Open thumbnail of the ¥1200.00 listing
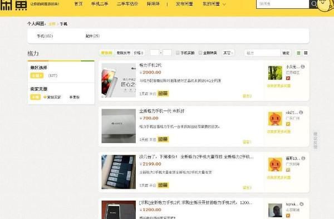Screen dimensions: 334x219 click(119, 210)
